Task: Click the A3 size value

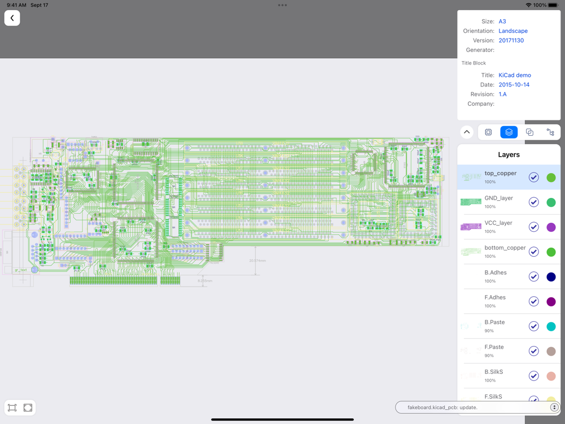Action: [x=502, y=21]
